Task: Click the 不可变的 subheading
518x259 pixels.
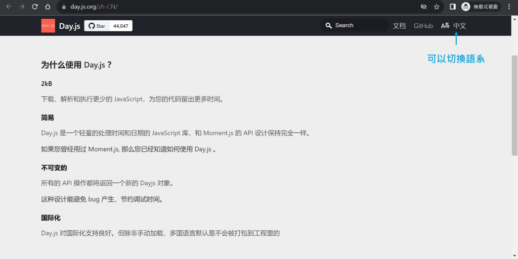Action: click(54, 168)
